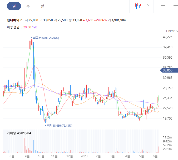The image size is (178, 160).
Task: Click the 11월 date axis label
Action: pyautogui.click(x=54, y=156)
